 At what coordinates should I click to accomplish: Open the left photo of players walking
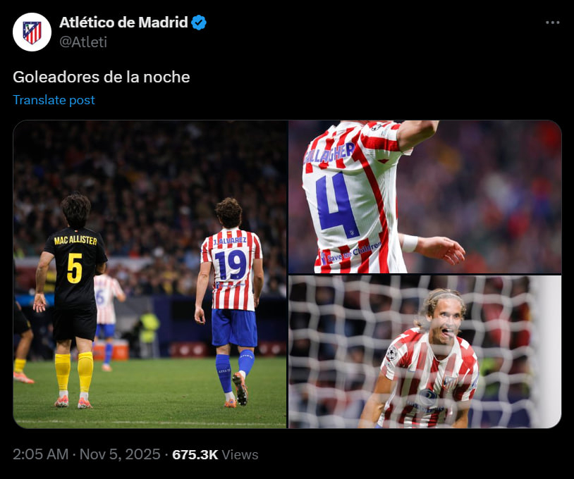click(149, 274)
